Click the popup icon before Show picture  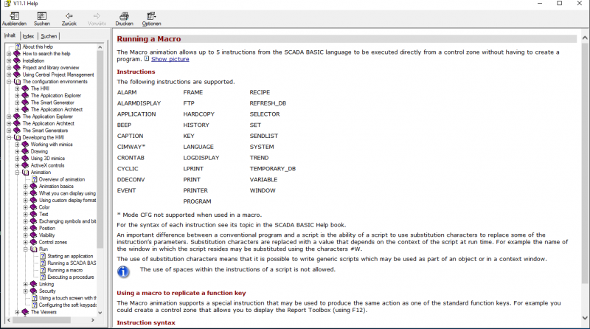pos(147,59)
